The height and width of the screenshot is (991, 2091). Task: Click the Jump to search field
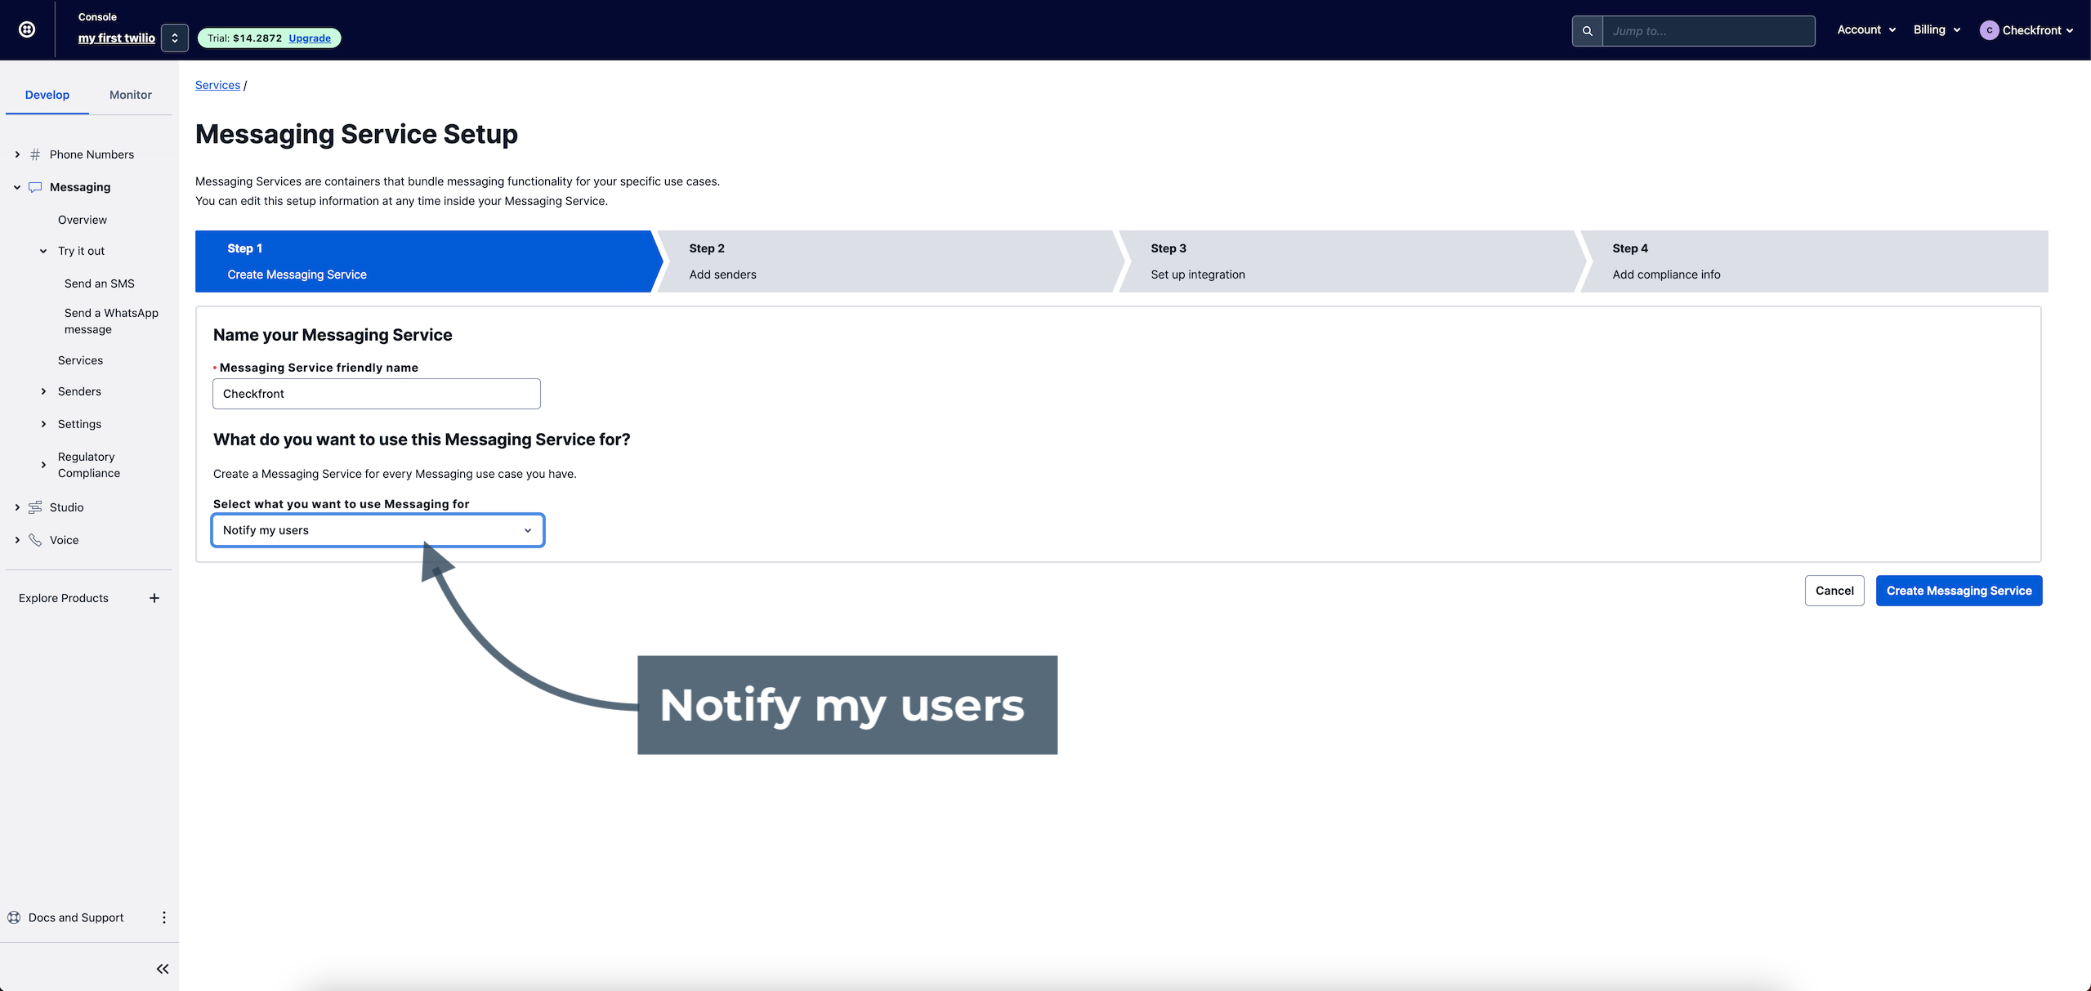pos(1709,31)
